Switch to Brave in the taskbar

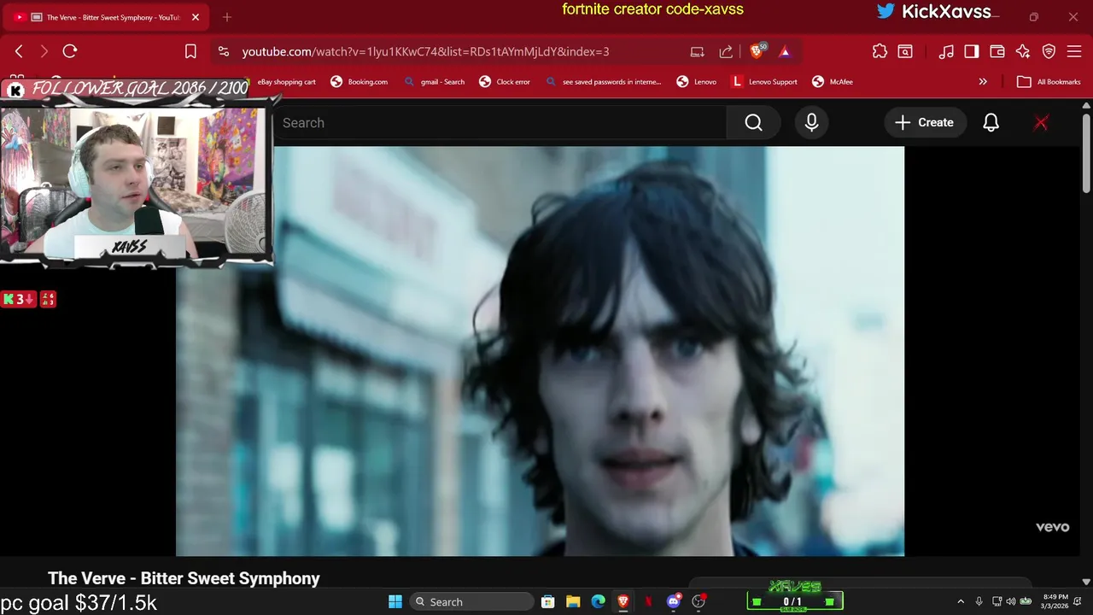point(623,602)
